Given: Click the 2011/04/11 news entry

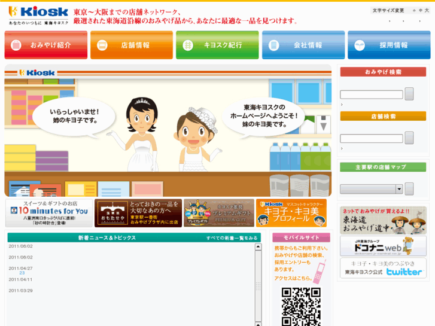Looking at the screenshot, I should pos(20,279).
